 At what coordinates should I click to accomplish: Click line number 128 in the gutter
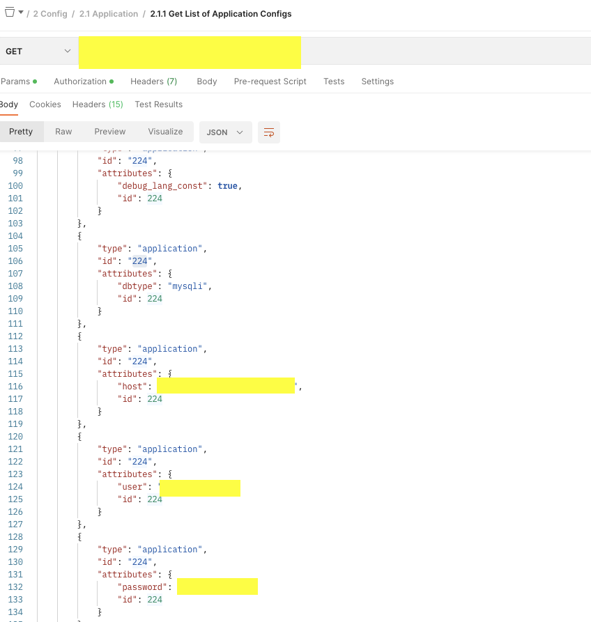15,537
